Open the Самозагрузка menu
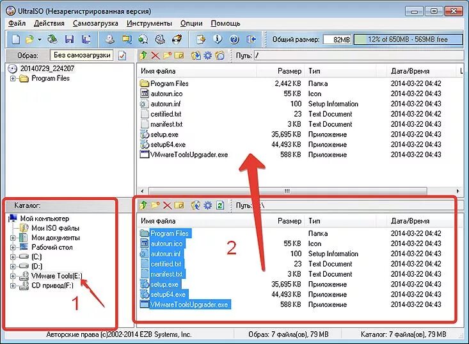The width and height of the screenshot is (469, 344). click(x=95, y=23)
